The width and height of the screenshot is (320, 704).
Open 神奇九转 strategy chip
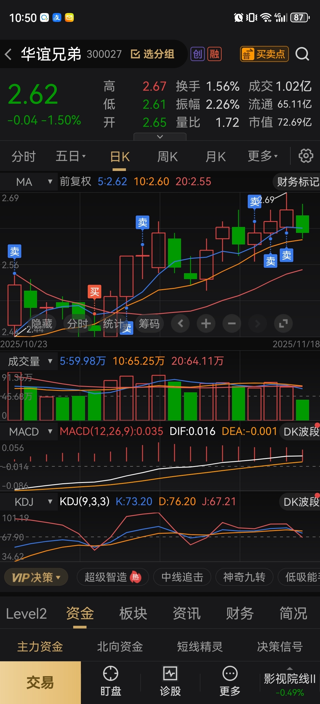(244, 577)
